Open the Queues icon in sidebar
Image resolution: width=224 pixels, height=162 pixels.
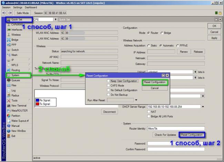(x=9, y=80)
